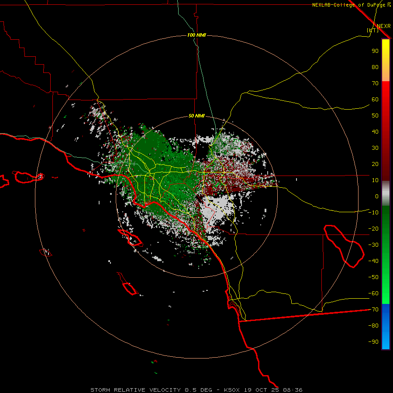393x393 pixels.
Task: Click the gray zero-velocity segment of color bar
Action: 386,193
